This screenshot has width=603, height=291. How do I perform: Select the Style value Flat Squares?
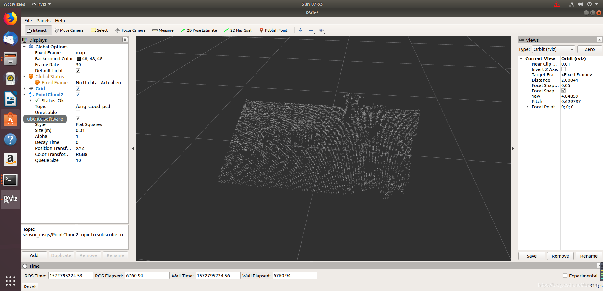tap(89, 124)
